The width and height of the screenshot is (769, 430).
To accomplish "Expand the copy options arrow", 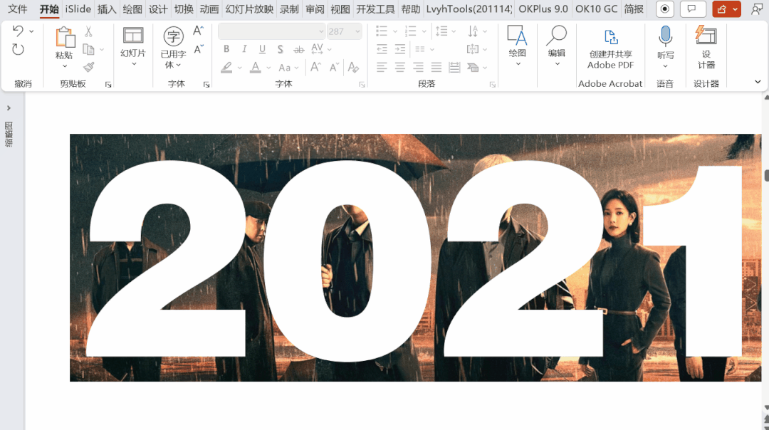I will click(102, 50).
